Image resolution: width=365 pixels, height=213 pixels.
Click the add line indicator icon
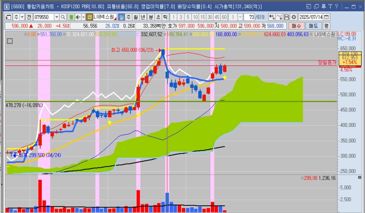pos(279,17)
